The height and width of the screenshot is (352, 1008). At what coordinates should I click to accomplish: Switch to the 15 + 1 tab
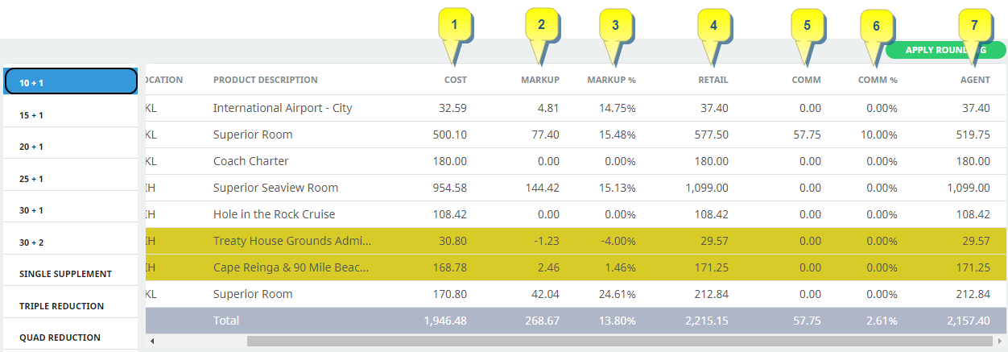click(70, 115)
